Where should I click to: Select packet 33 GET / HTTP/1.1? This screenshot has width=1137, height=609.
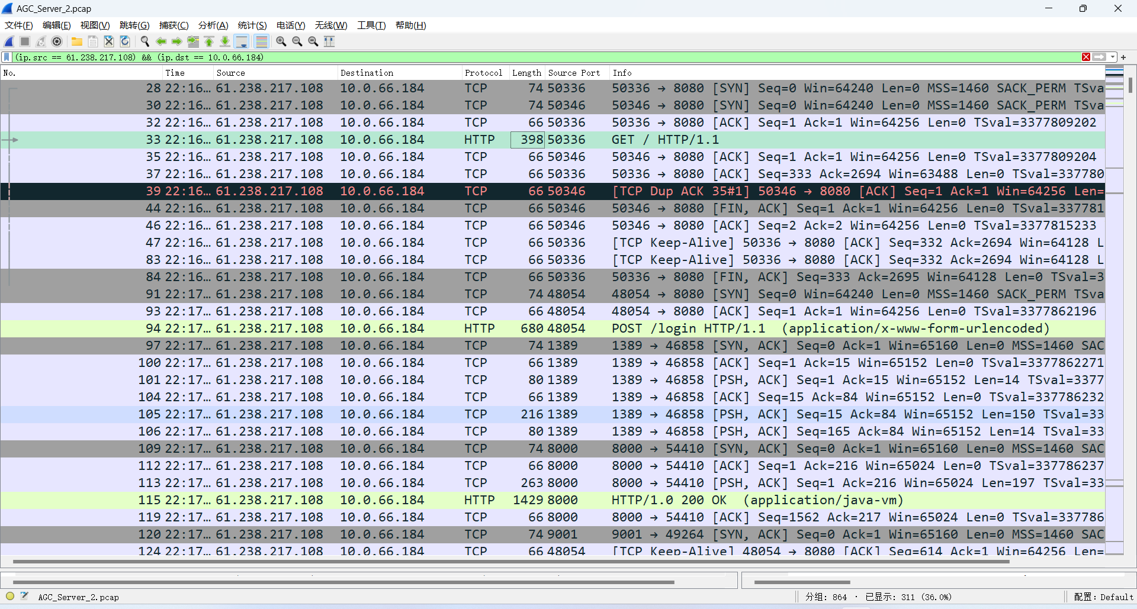click(553, 140)
